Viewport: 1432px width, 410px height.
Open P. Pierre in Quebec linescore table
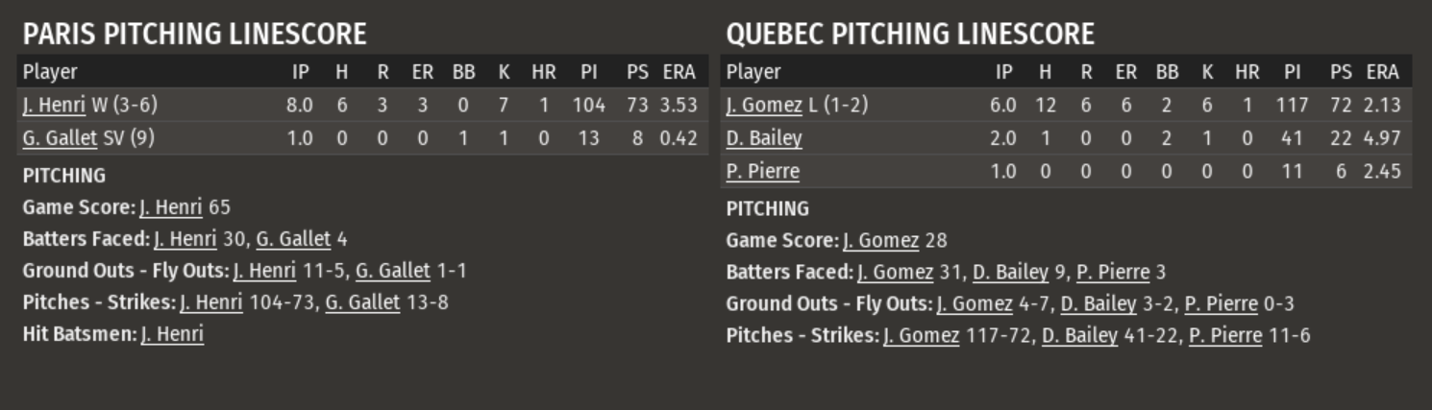coord(762,172)
